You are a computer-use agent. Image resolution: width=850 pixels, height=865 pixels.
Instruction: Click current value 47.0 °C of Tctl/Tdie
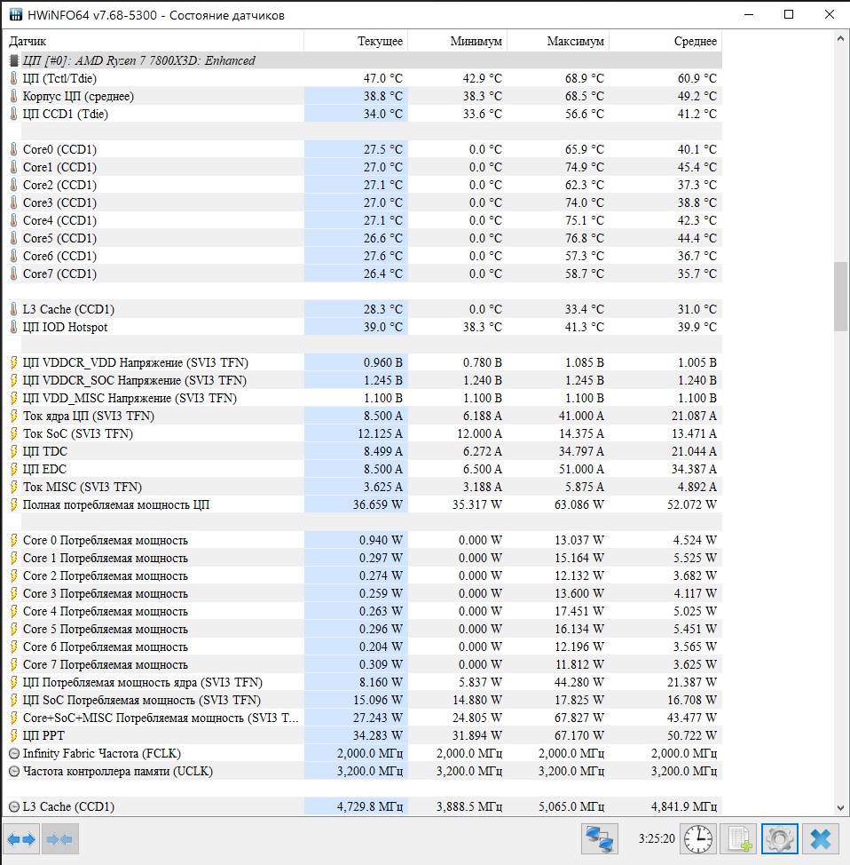(x=383, y=78)
